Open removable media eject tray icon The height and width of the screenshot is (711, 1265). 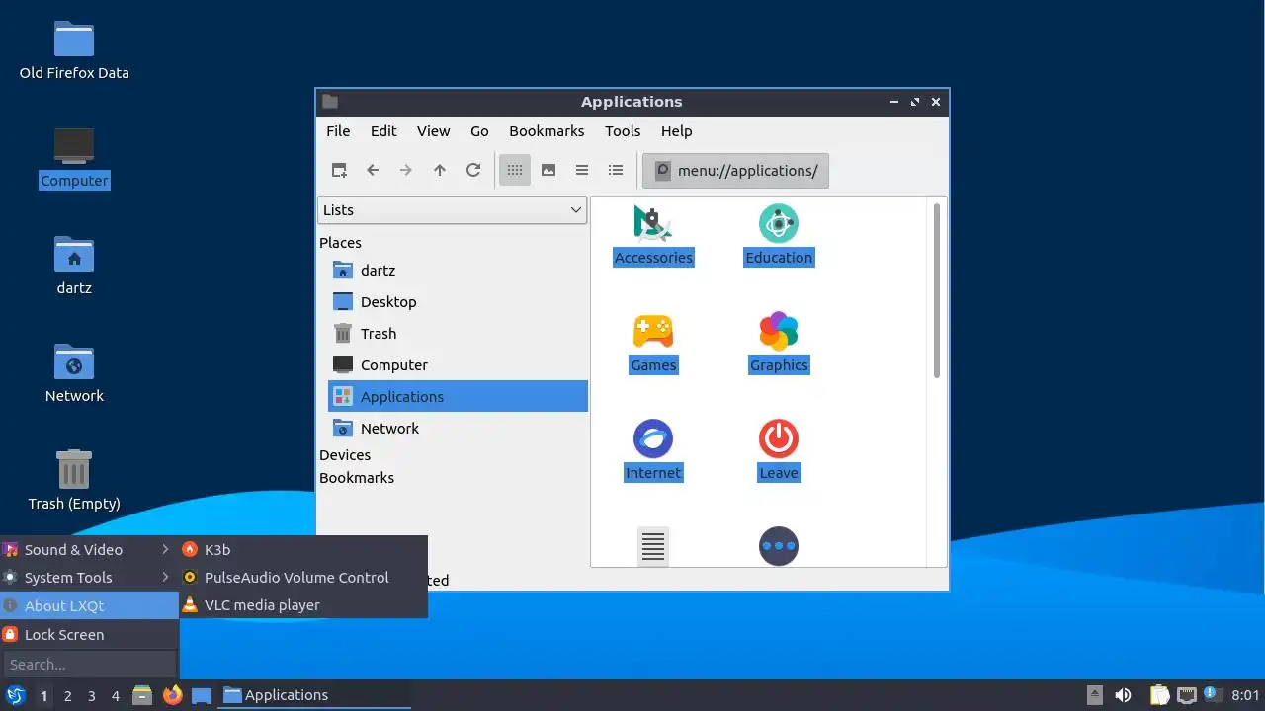click(x=1094, y=695)
